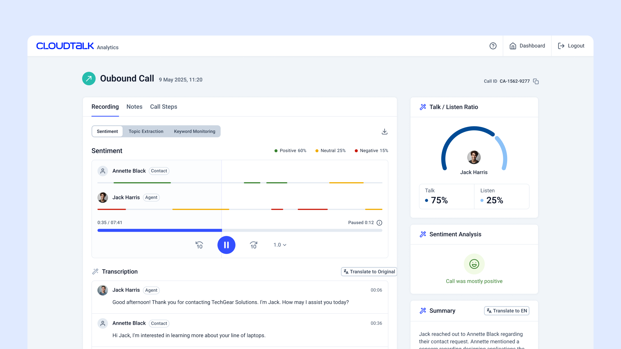Click Translate to Original button
Viewport: 621px width, 349px height.
point(369,272)
